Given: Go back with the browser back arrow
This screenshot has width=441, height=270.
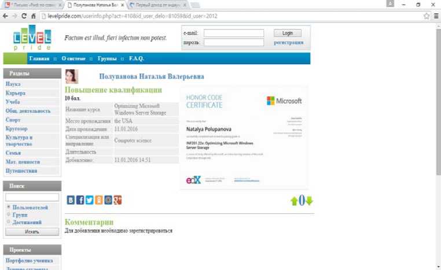Looking at the screenshot, I should click(x=5, y=16).
